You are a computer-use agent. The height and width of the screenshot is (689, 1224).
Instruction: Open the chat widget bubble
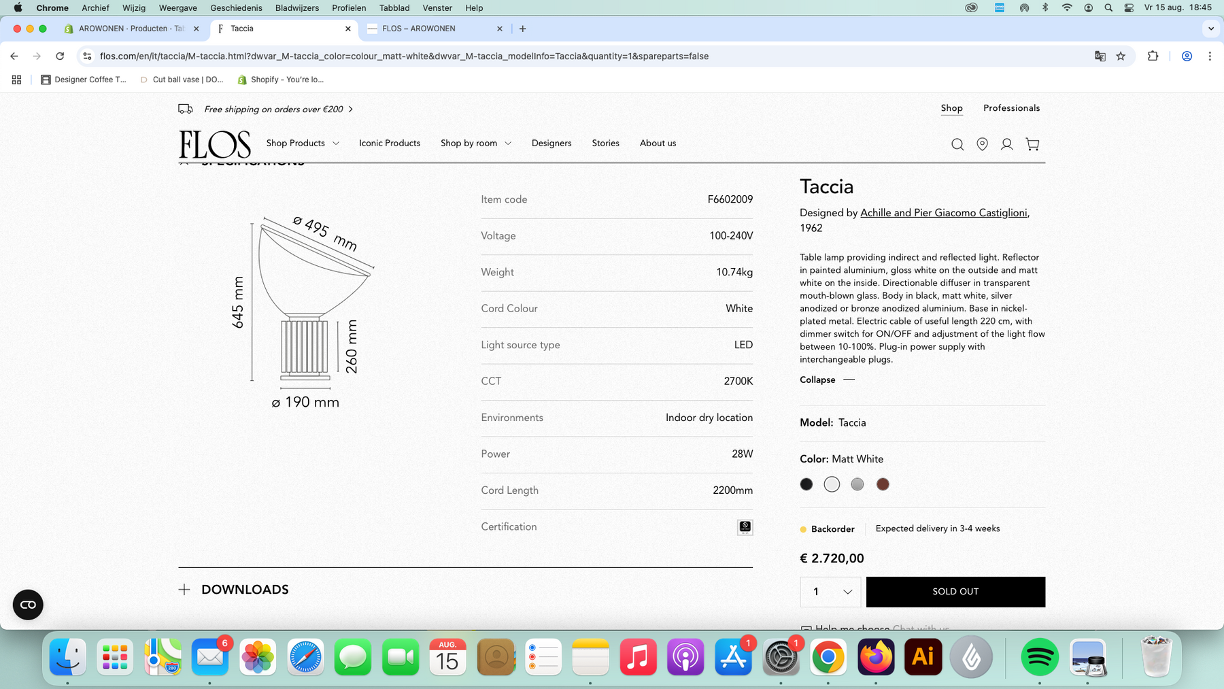[28, 605]
